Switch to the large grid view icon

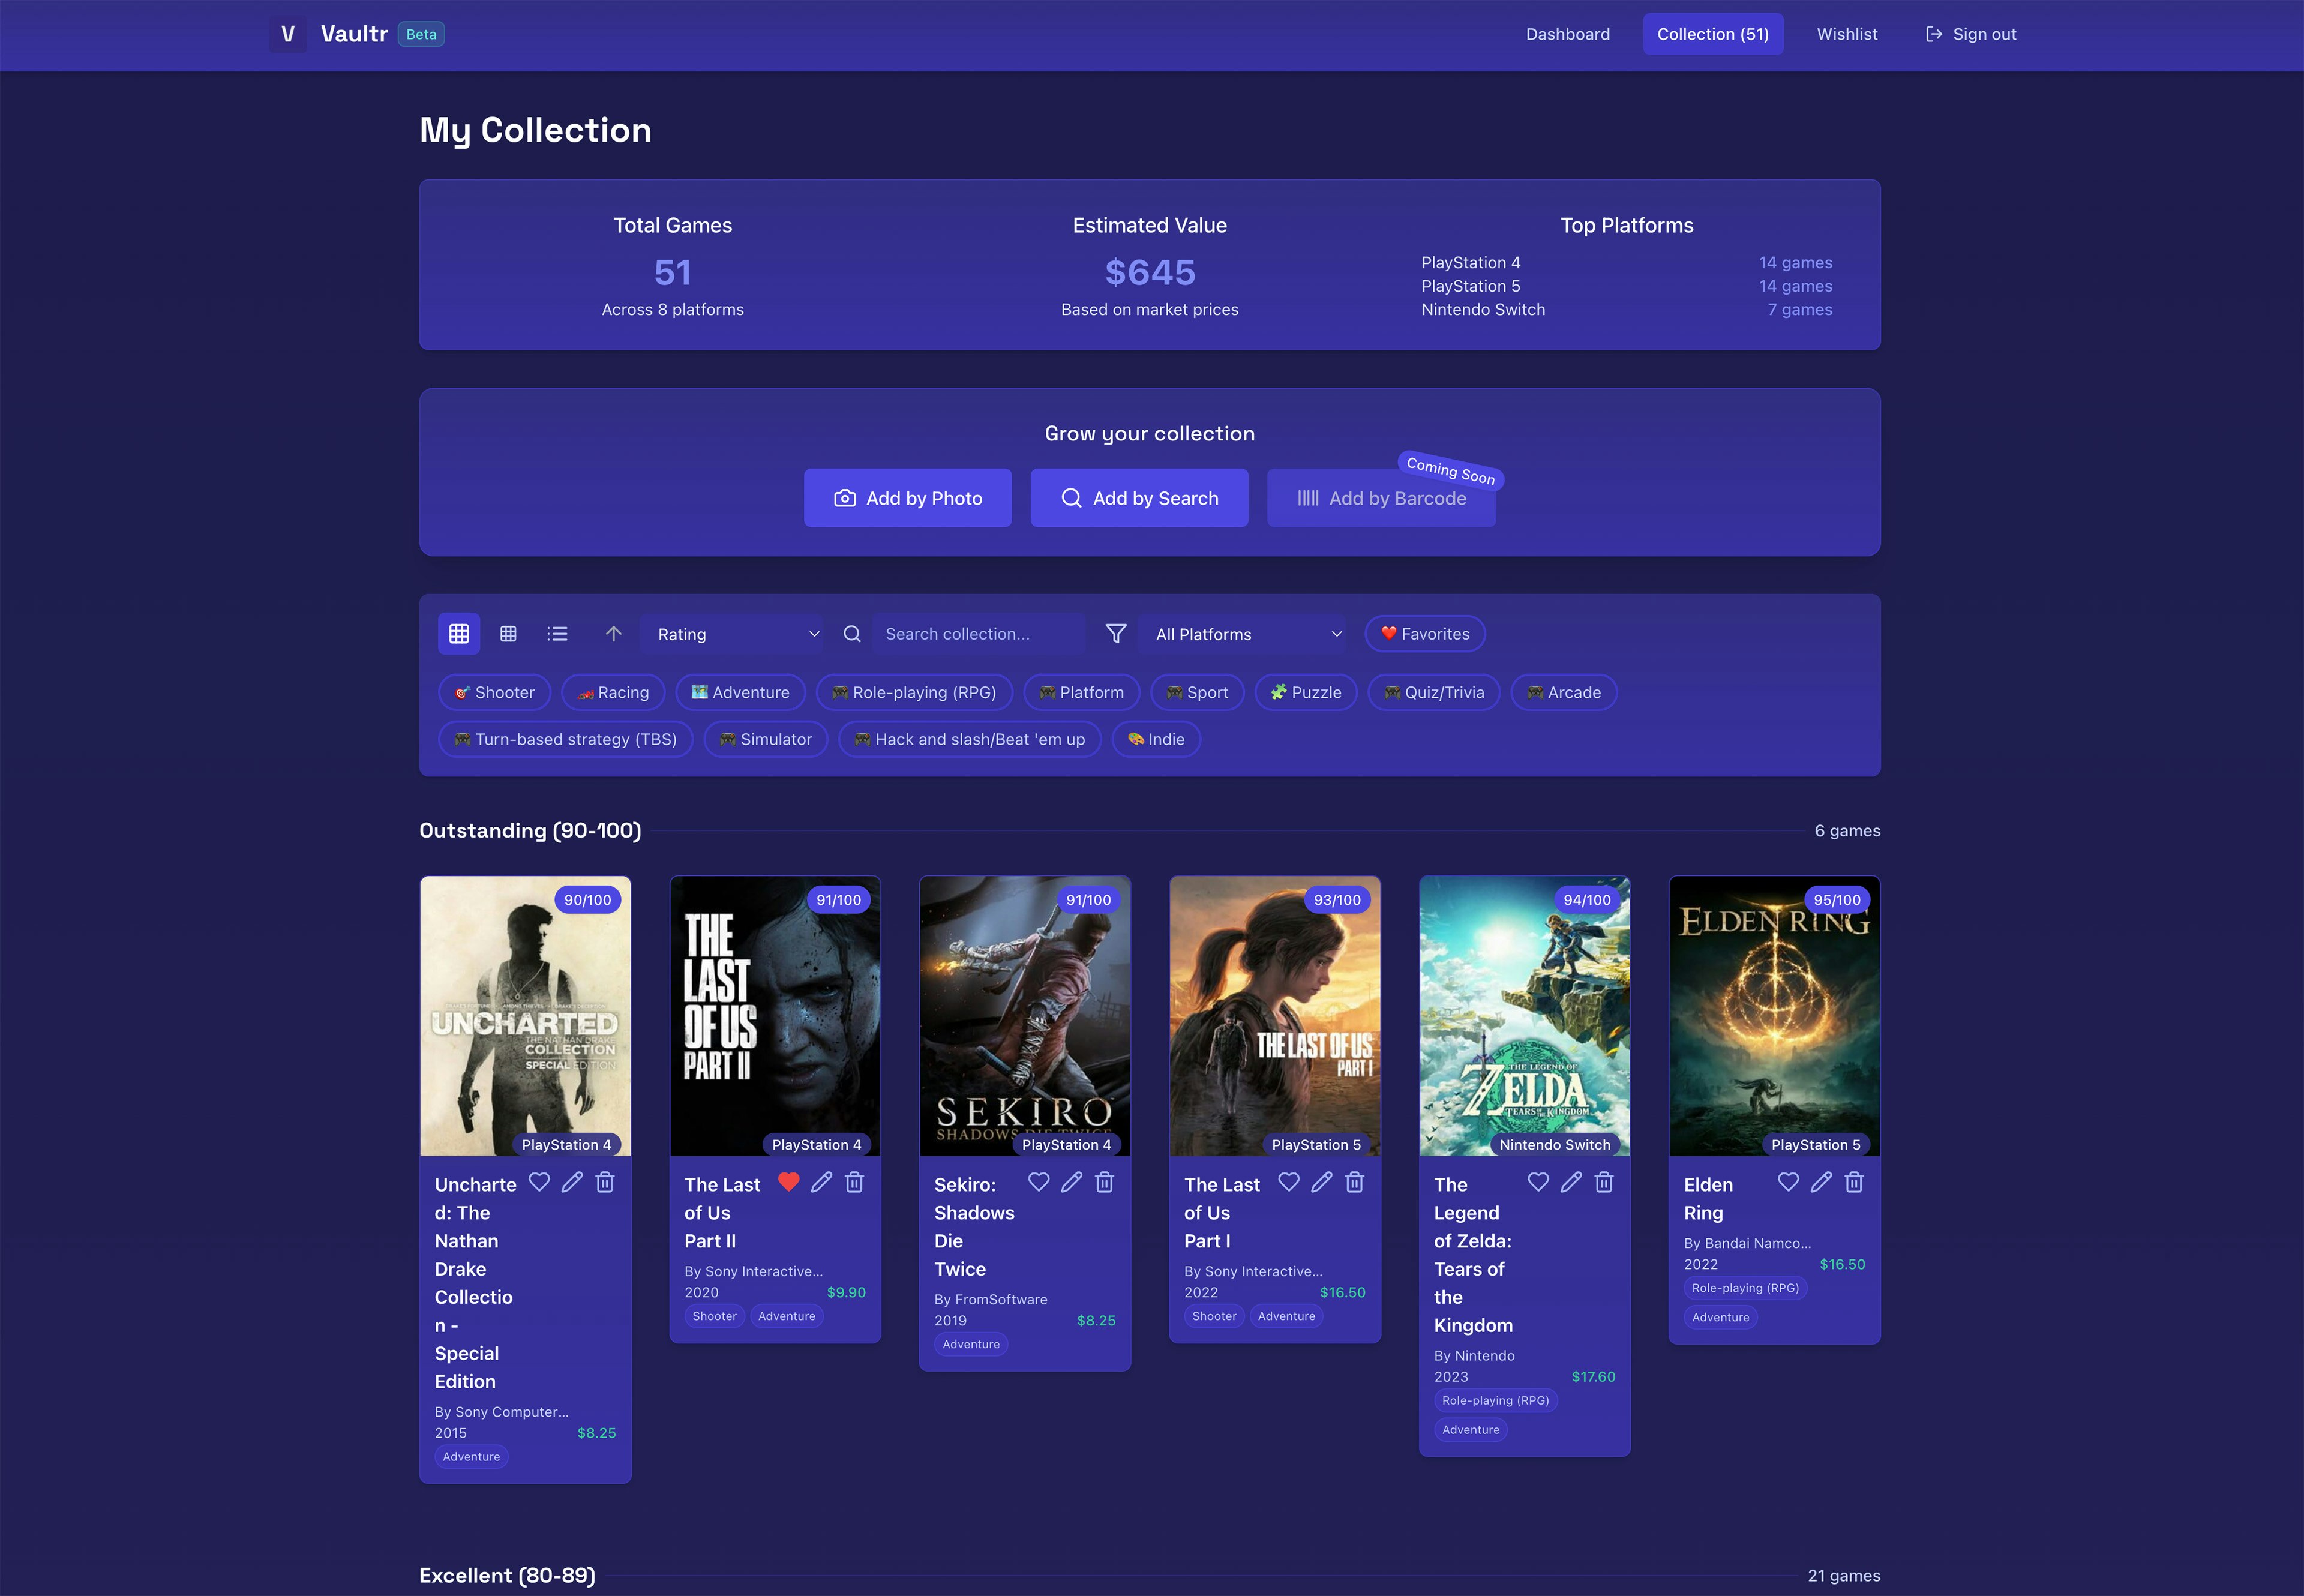[x=459, y=634]
